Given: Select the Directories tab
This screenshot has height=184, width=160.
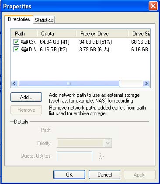Looking at the screenshot, I should [x=19, y=19].
